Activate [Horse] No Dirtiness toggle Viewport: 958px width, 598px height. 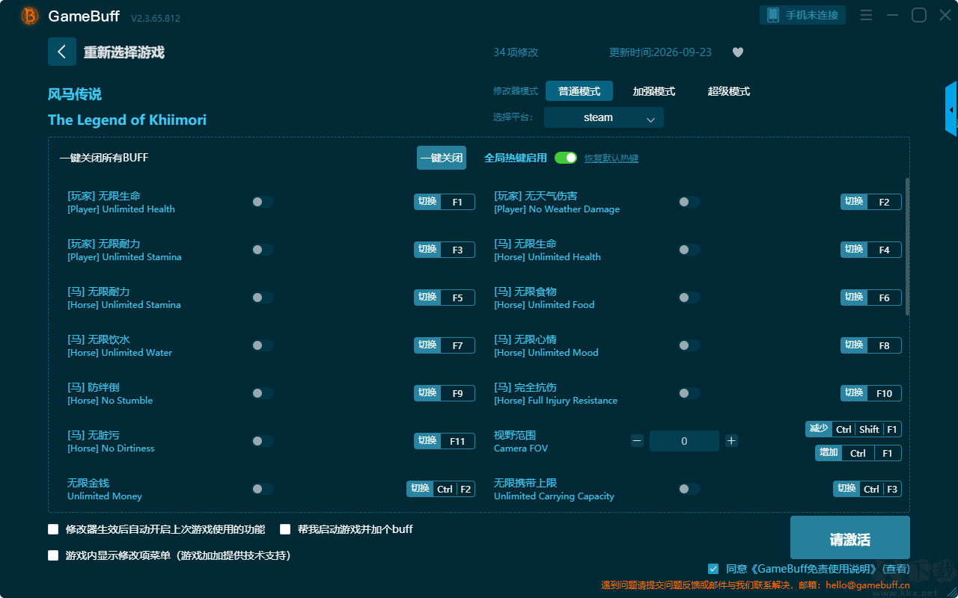click(263, 441)
